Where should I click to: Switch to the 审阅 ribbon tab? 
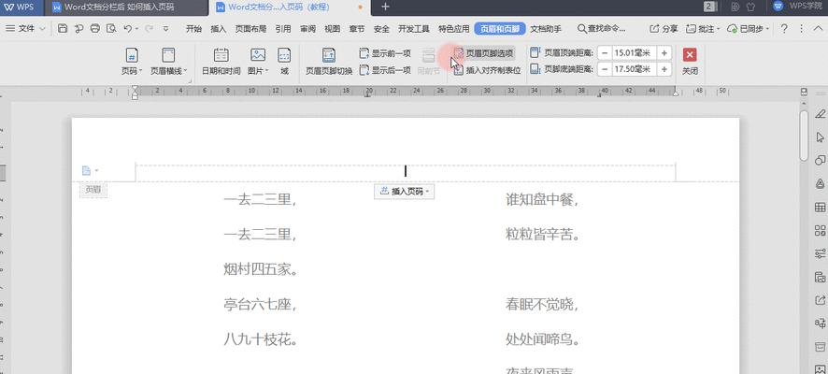click(307, 29)
